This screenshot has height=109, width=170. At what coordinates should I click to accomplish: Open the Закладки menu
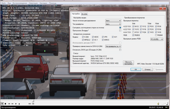coord(43,3)
